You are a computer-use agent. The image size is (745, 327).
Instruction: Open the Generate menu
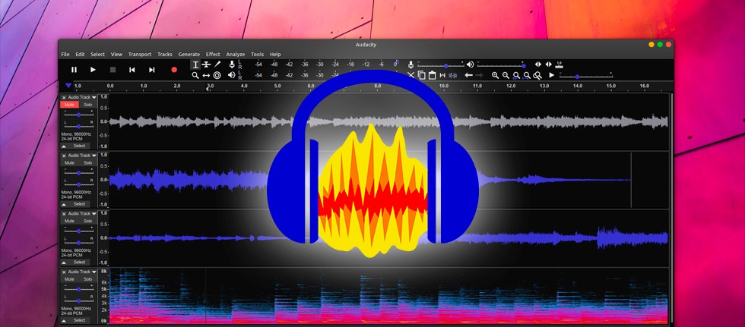pyautogui.click(x=189, y=55)
